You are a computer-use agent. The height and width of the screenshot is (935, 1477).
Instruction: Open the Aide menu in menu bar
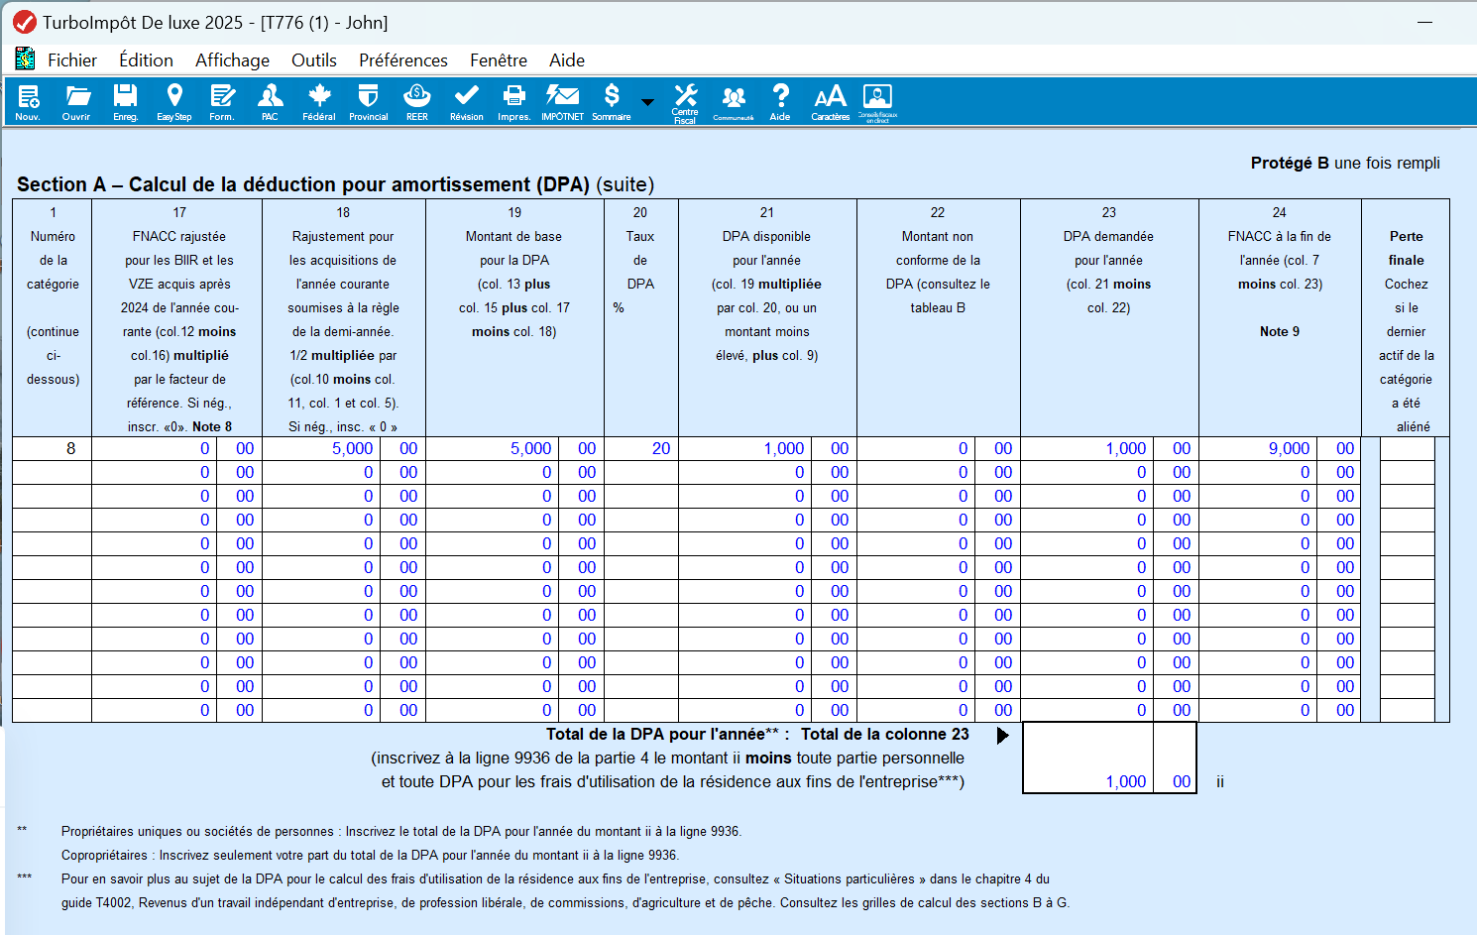(x=567, y=60)
